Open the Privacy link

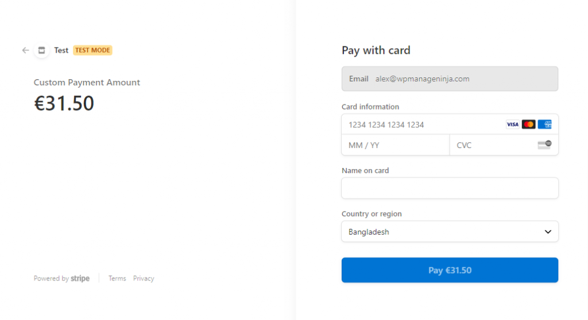click(144, 279)
